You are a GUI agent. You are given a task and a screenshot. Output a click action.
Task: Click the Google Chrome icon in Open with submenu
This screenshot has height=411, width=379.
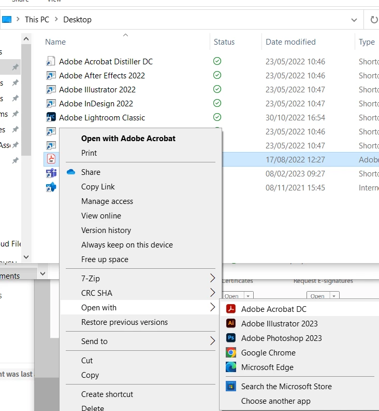pyautogui.click(x=231, y=352)
